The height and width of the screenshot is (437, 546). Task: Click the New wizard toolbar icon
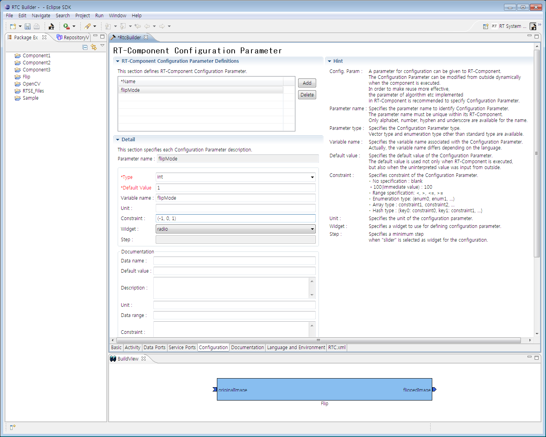click(x=13, y=26)
